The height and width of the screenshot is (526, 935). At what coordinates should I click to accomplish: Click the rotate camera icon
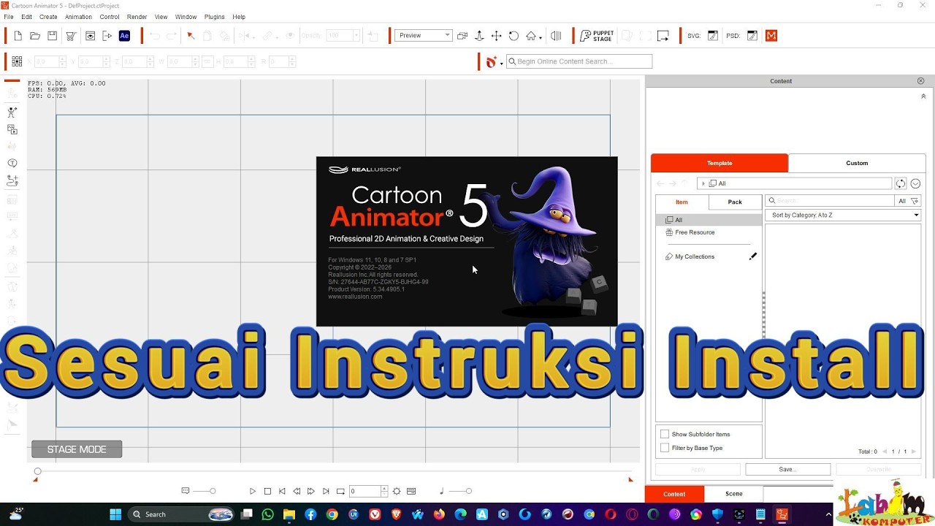point(514,36)
